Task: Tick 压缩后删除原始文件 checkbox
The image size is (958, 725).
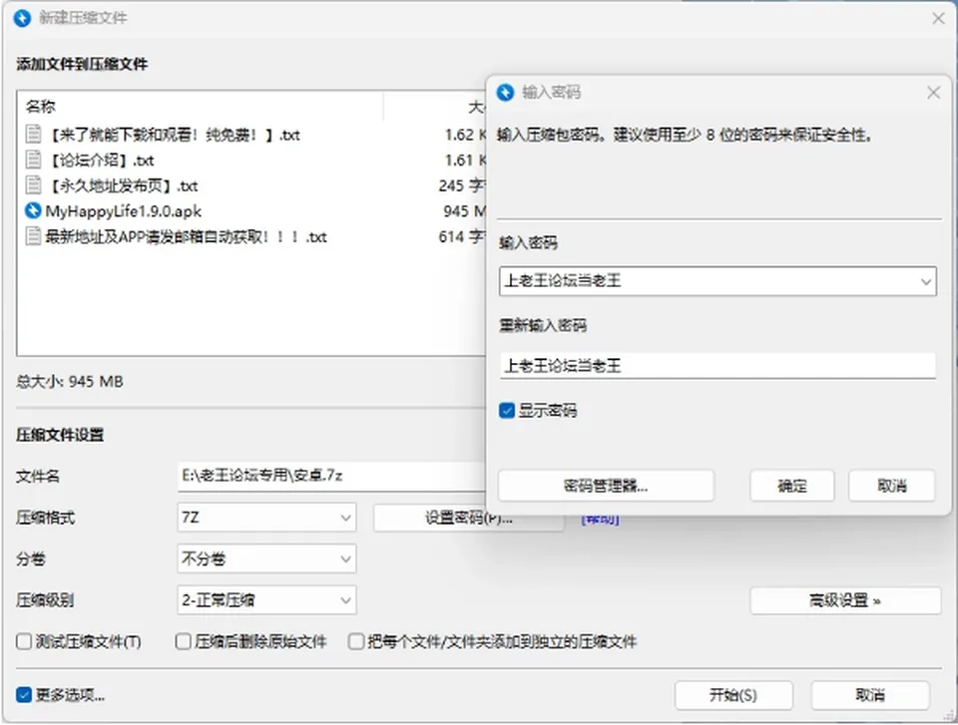Action: (x=183, y=641)
